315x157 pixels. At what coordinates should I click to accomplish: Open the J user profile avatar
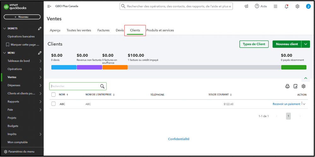click(308, 6)
